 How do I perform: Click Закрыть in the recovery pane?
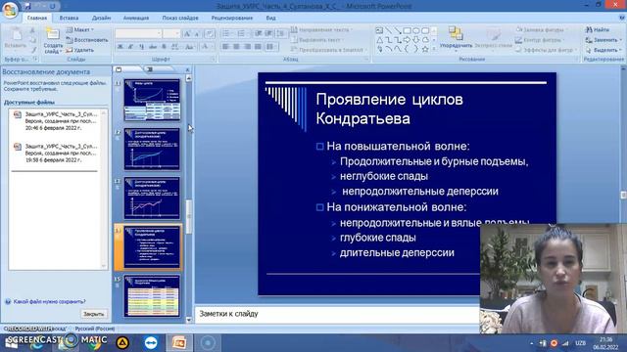[x=94, y=314]
